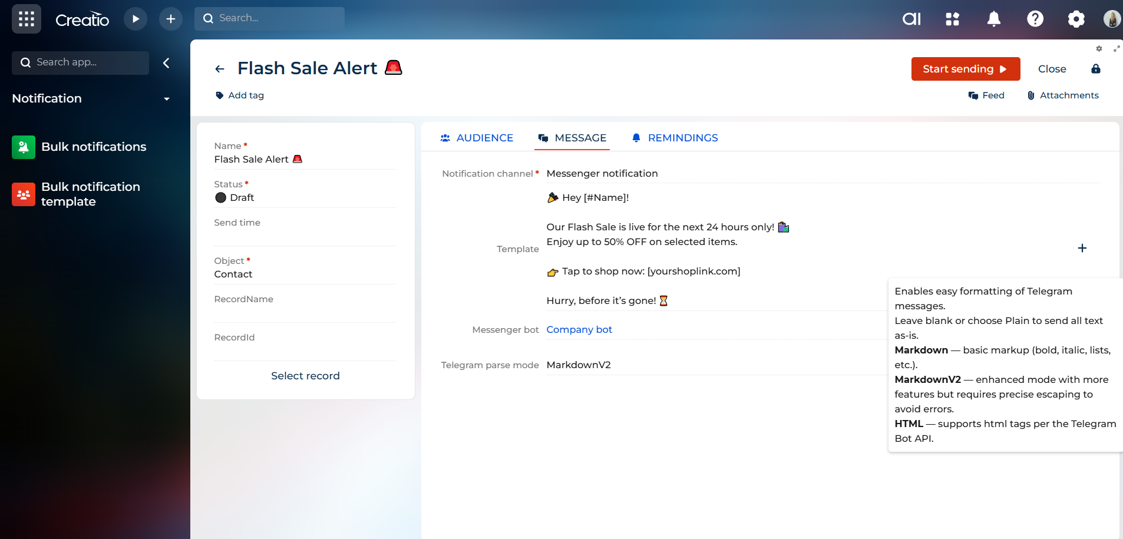The height and width of the screenshot is (539, 1123).
Task: Open the help question mark icon
Action: [1035, 19]
